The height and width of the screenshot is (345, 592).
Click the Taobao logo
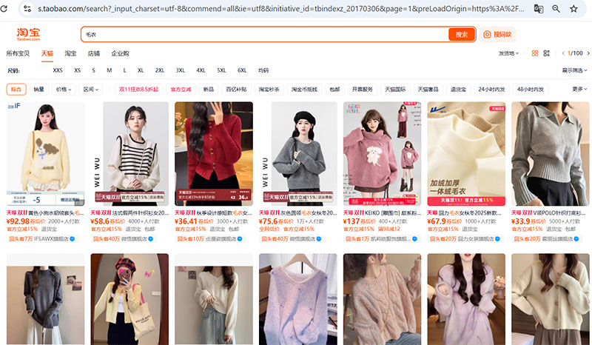(x=30, y=34)
